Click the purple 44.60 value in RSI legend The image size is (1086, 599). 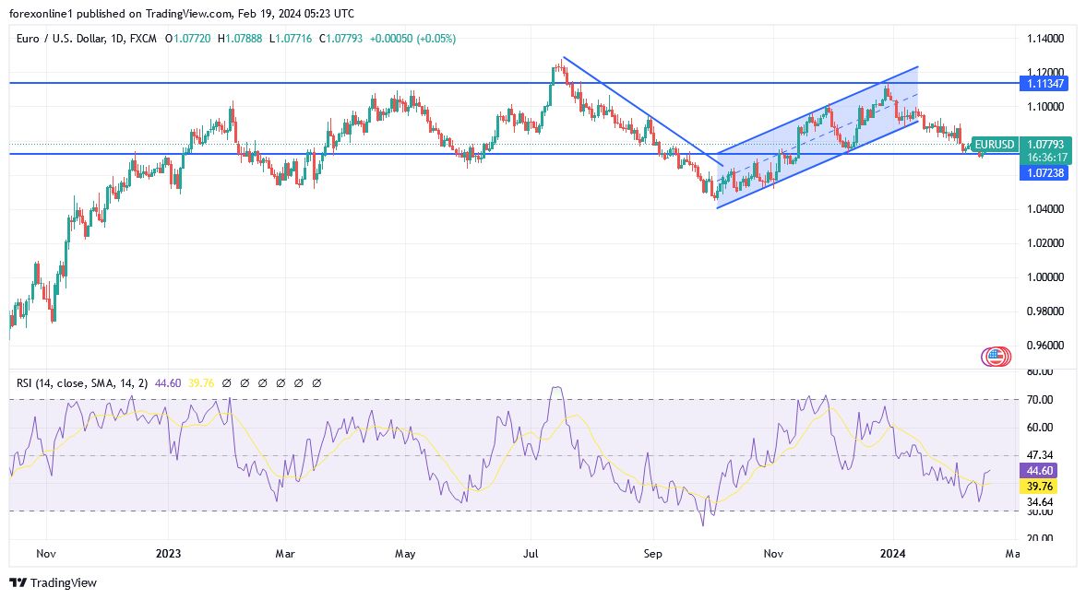pos(168,383)
